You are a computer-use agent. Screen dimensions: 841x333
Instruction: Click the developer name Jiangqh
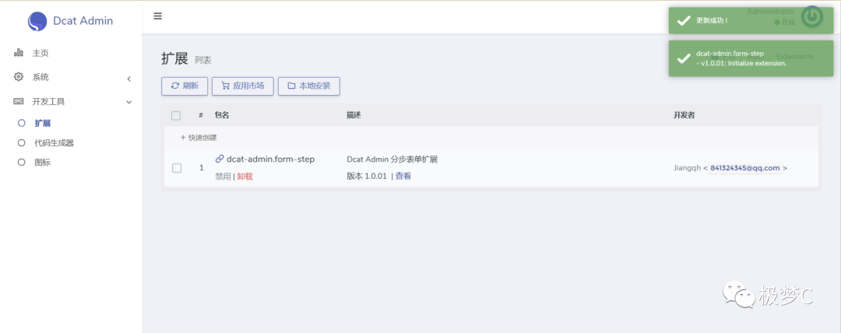(687, 168)
